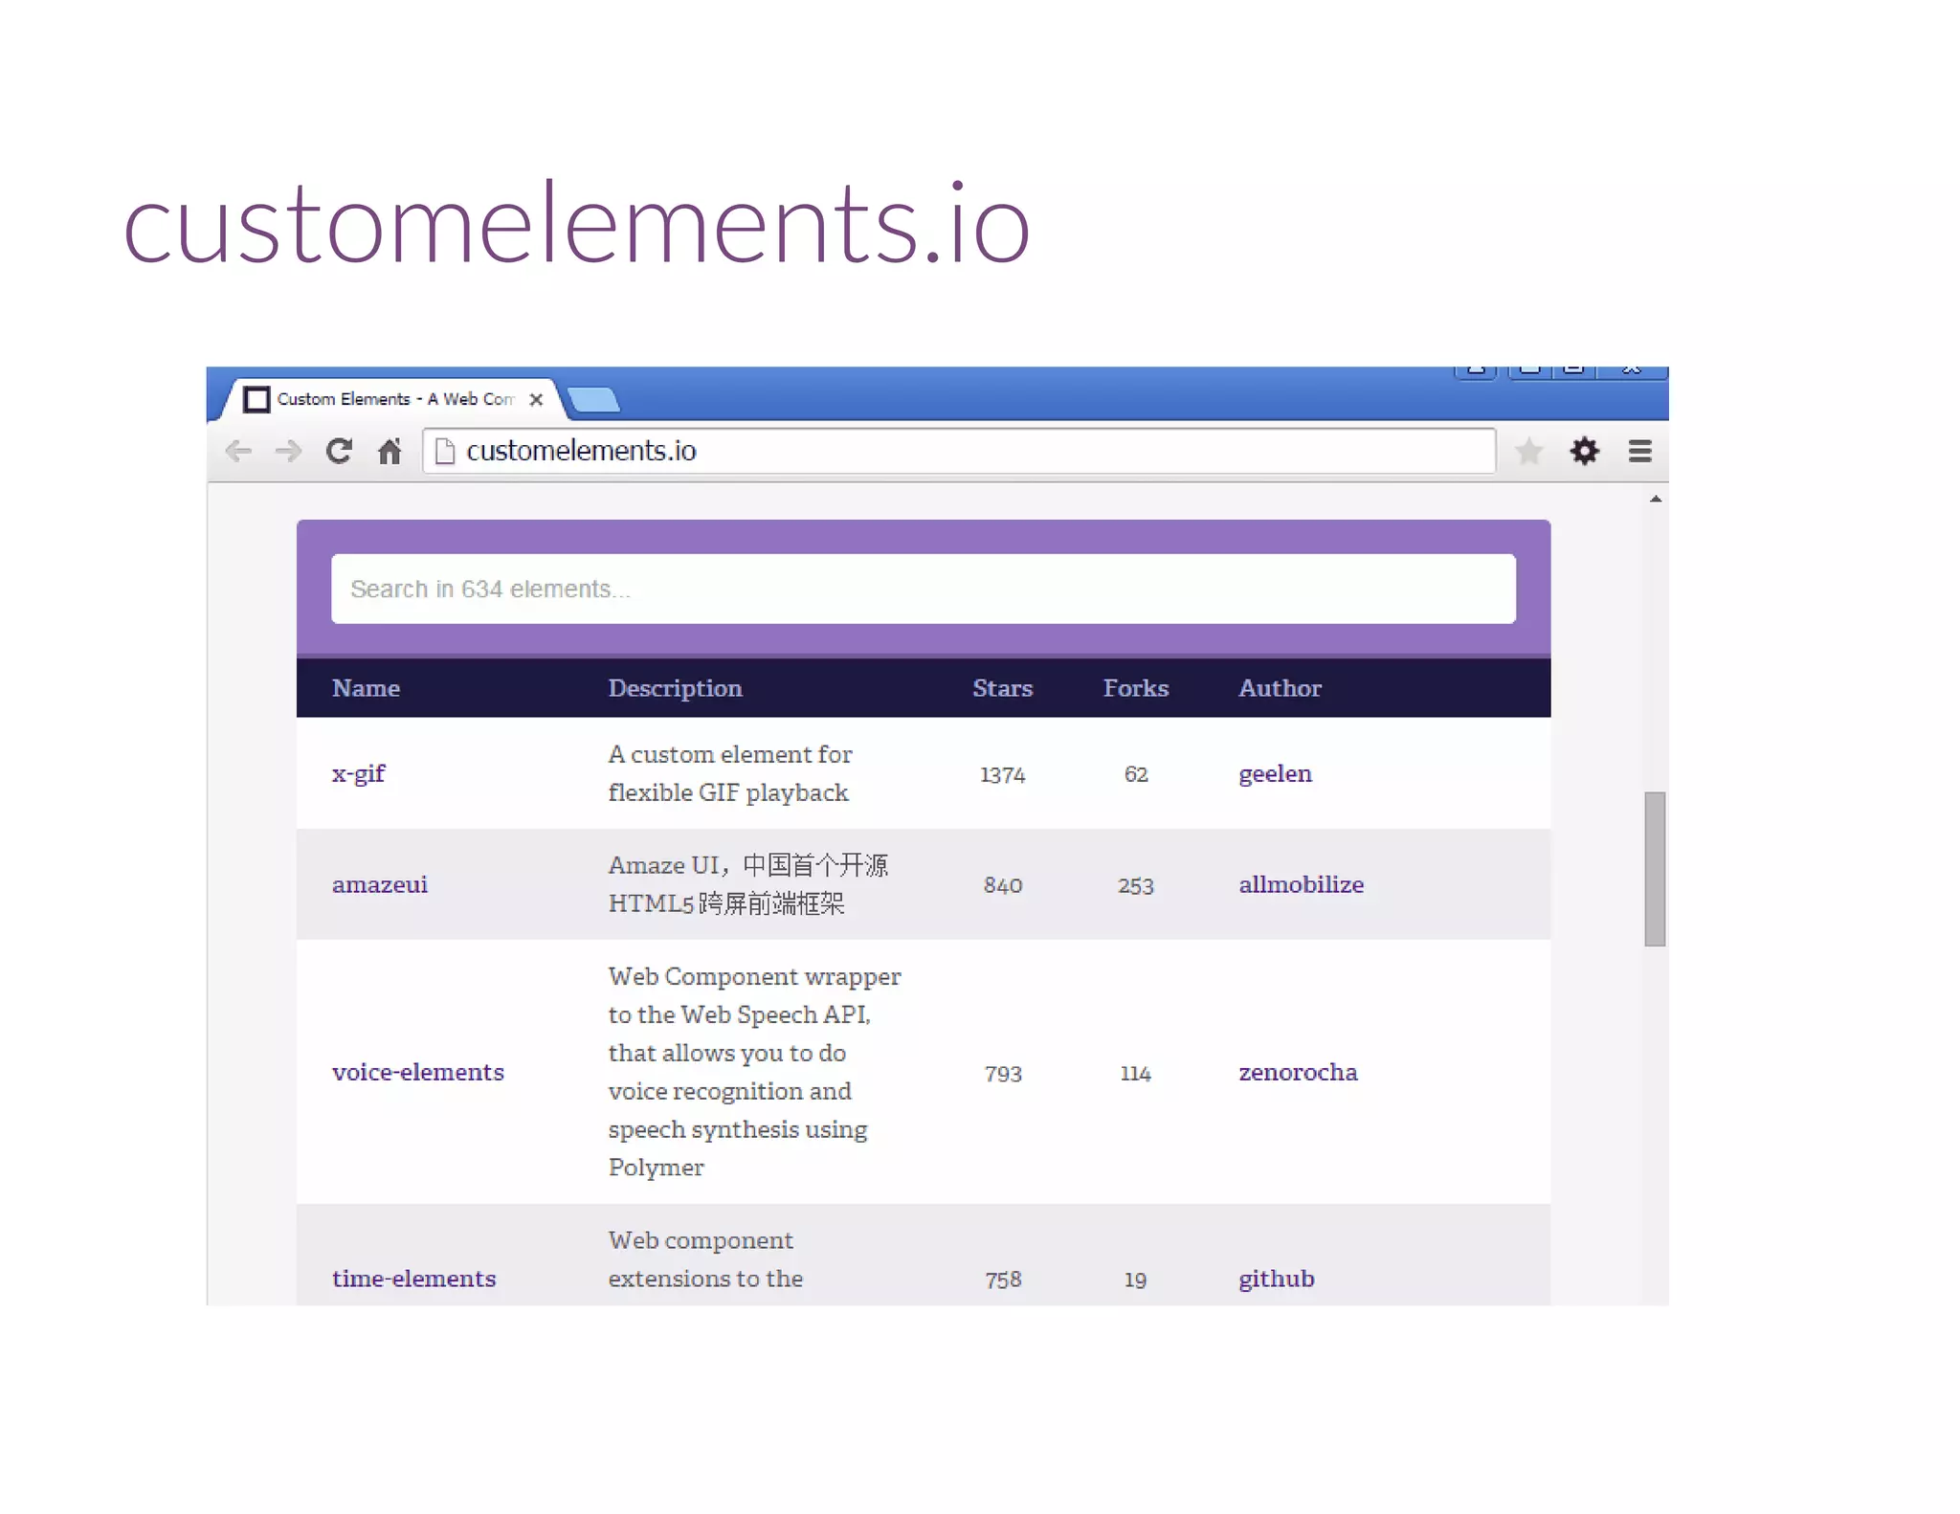Viewport: 1960px width, 1514px height.
Task: Open the Chrome hamburger menu
Action: tap(1640, 451)
